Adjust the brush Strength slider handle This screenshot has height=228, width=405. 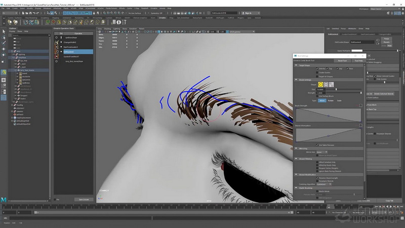click(x=361, y=93)
